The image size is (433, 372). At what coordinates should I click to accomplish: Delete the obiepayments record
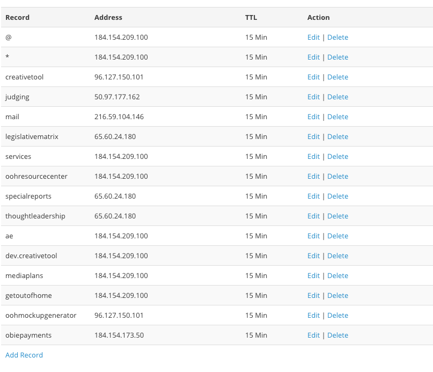337,335
